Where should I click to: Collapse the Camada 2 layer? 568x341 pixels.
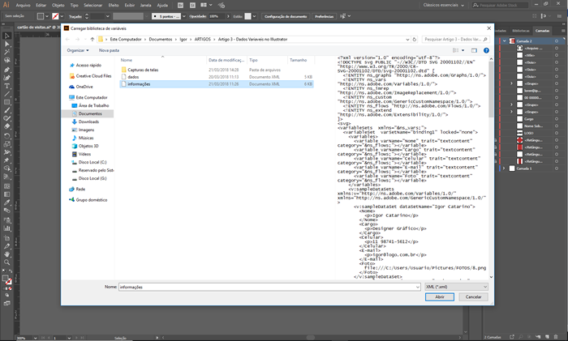(504, 40)
